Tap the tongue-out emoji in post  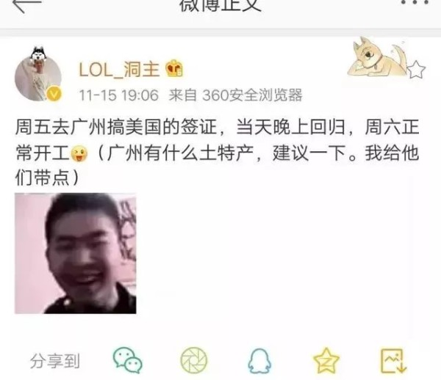(x=79, y=154)
